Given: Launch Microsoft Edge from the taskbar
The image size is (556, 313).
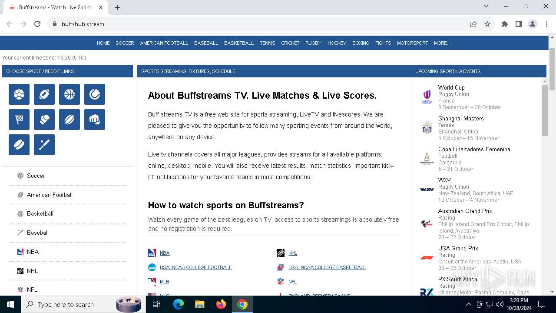Looking at the screenshot, I should [x=179, y=304].
